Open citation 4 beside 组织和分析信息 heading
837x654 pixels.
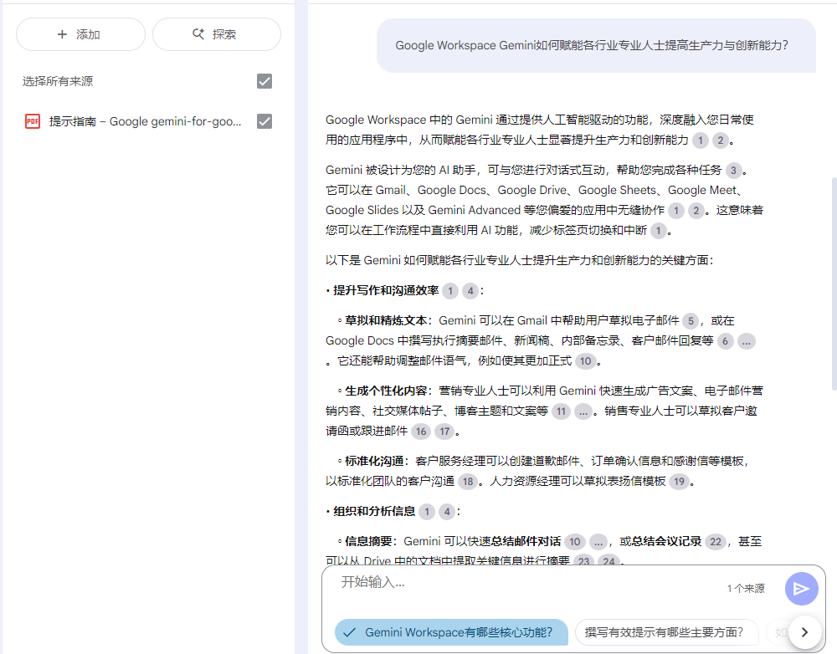coord(447,512)
